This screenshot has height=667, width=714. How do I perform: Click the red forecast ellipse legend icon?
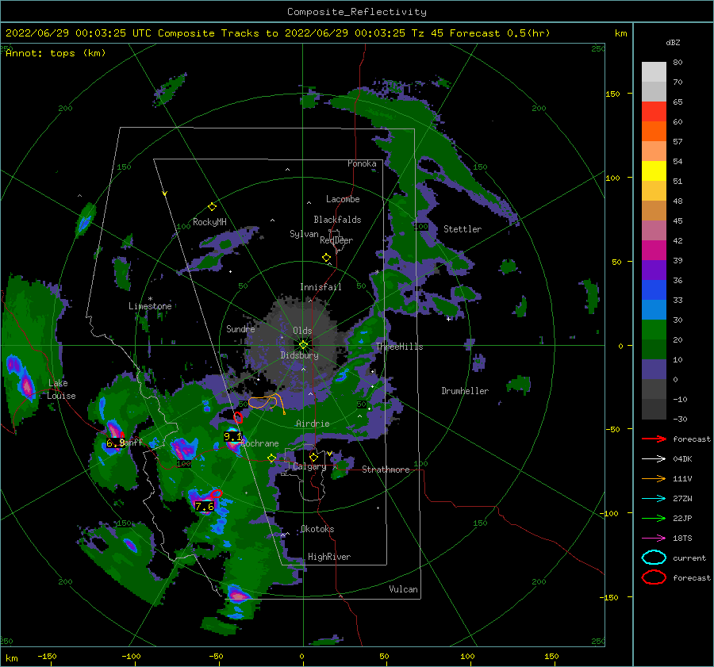pos(654,577)
